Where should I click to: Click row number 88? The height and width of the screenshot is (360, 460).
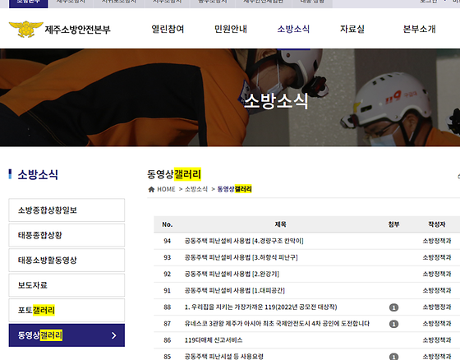point(168,307)
